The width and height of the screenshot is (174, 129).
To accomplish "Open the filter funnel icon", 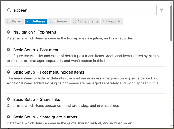I will [161, 10].
